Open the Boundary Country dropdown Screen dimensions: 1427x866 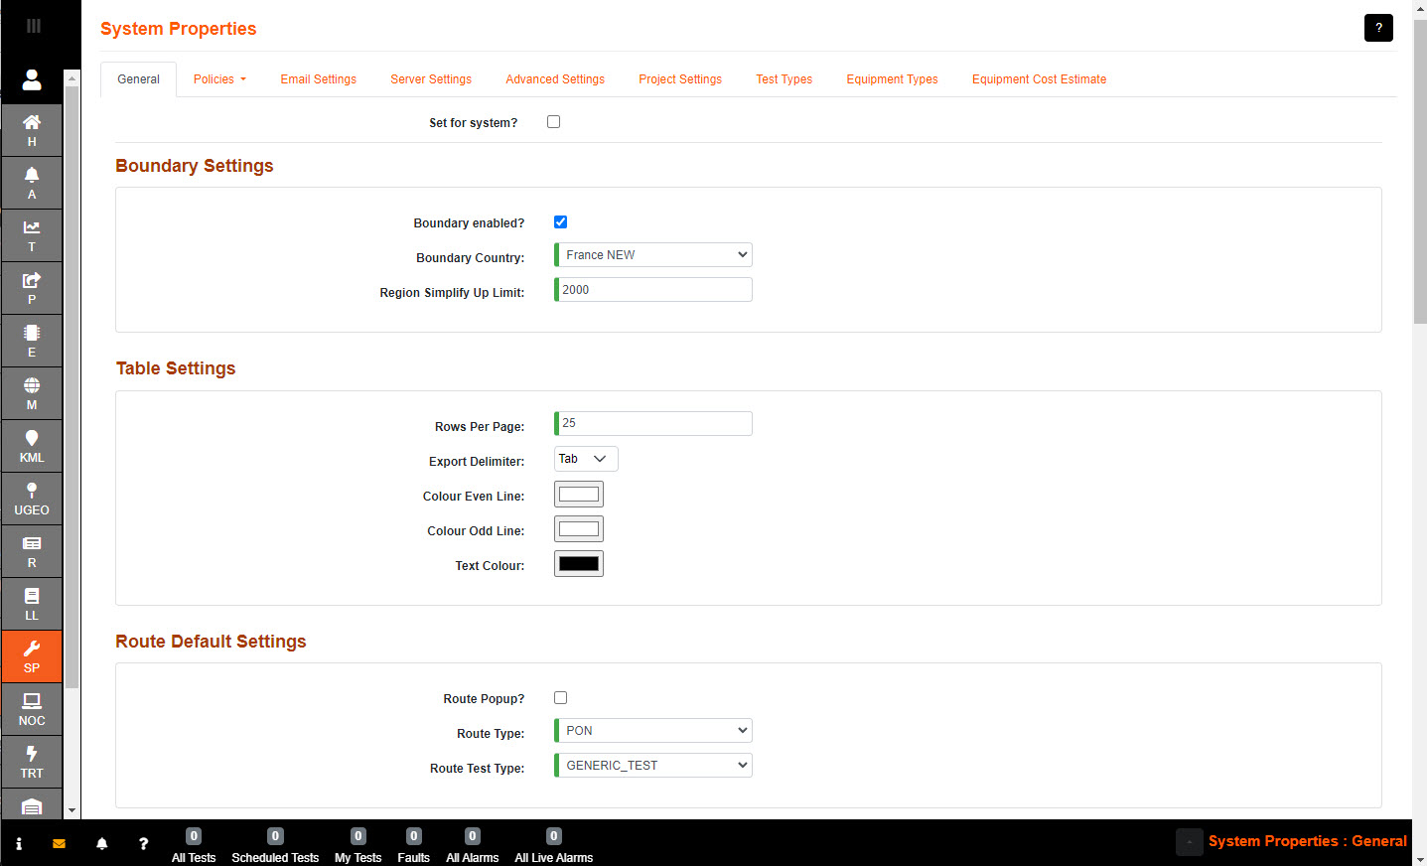[653, 255]
